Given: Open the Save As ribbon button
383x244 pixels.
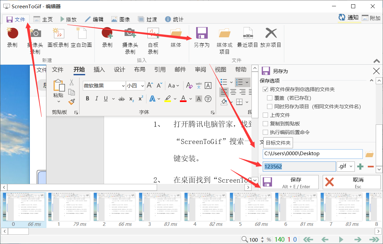Looking at the screenshot, I should point(202,38).
